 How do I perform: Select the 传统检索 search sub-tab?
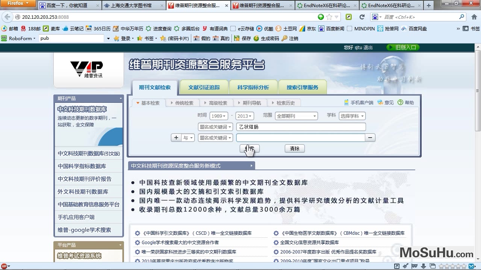click(182, 103)
